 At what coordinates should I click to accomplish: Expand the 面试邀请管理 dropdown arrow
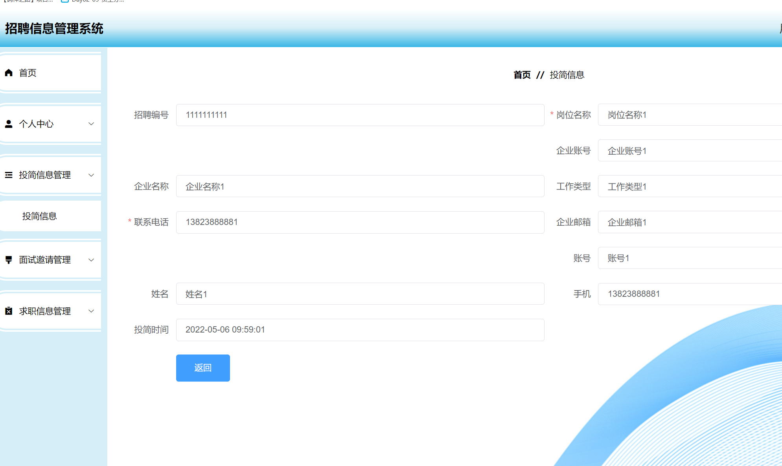[x=92, y=259]
